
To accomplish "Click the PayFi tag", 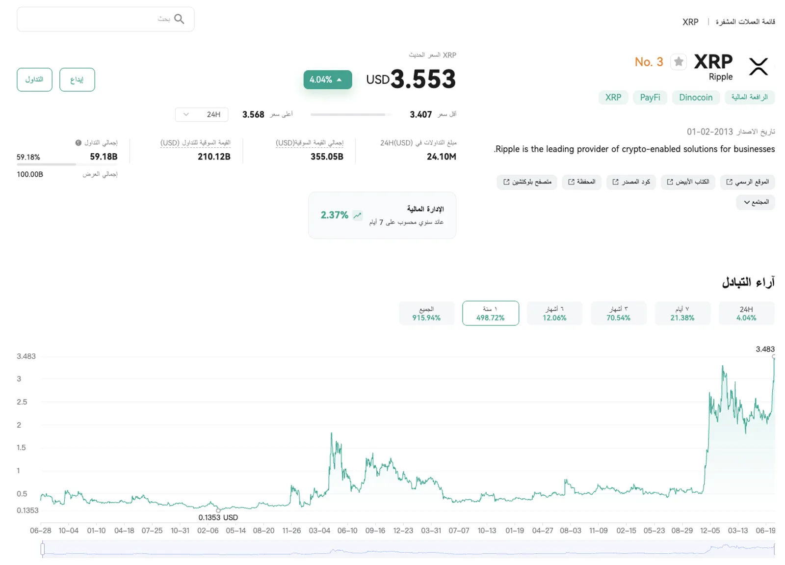I will click(x=650, y=97).
